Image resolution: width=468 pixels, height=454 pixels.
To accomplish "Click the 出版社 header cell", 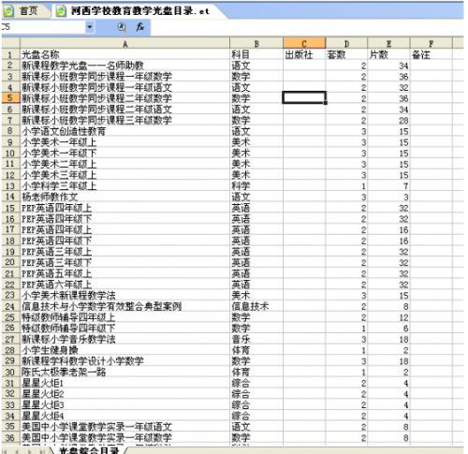I will (x=304, y=54).
